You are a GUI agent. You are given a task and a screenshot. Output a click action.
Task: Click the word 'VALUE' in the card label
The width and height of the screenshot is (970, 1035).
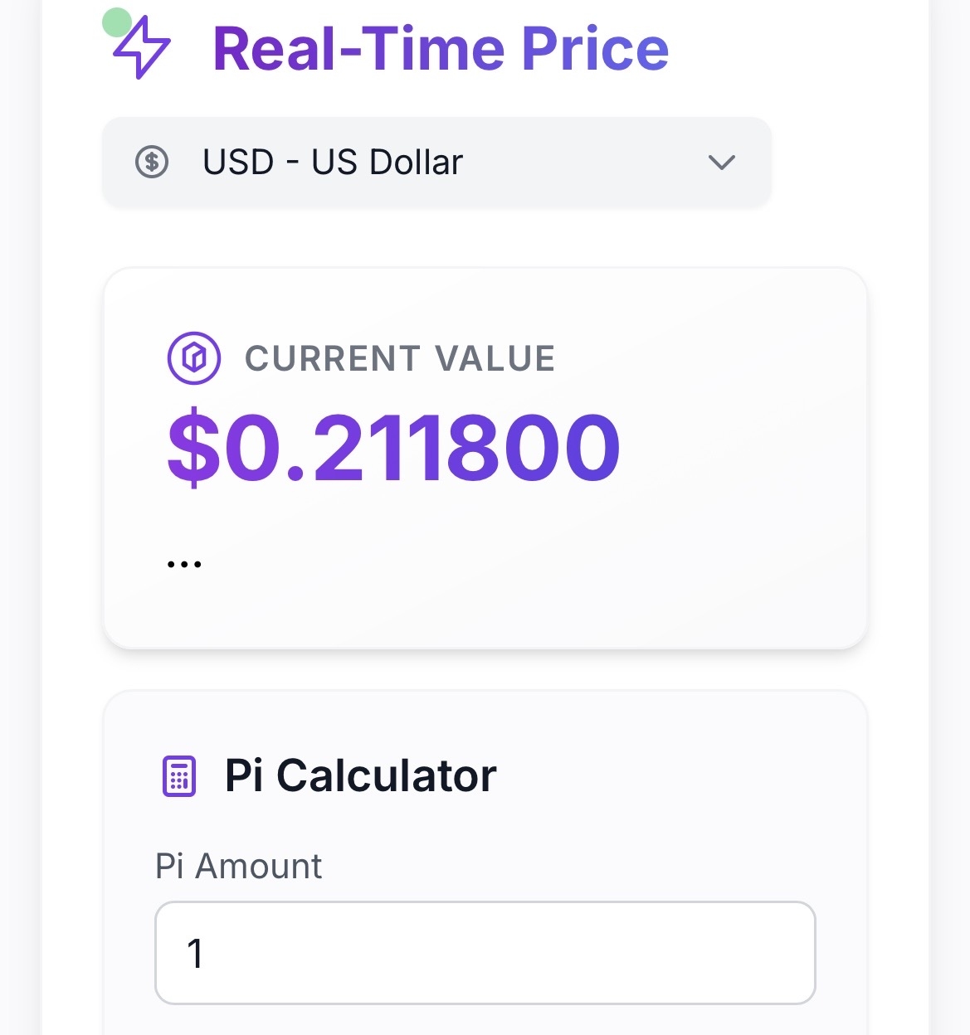(495, 358)
